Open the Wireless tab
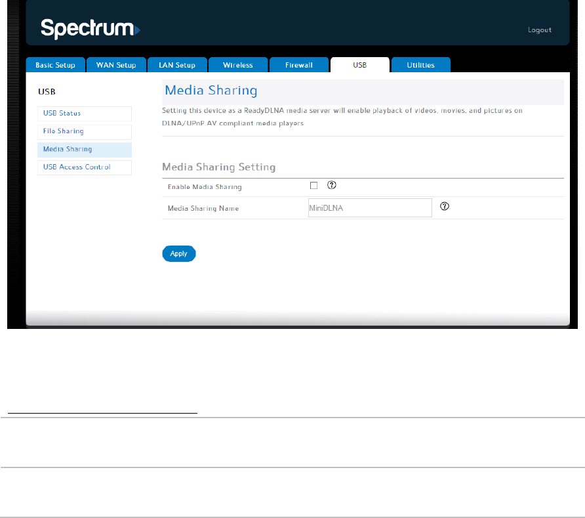 click(238, 65)
